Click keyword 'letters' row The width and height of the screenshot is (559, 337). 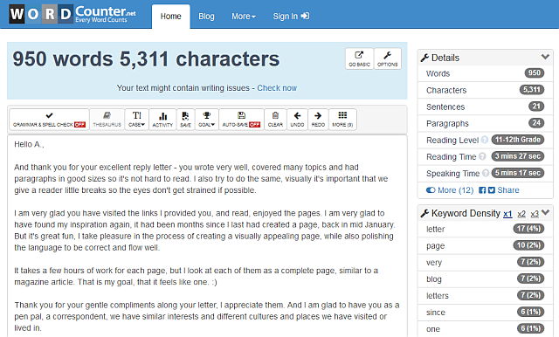pos(486,295)
